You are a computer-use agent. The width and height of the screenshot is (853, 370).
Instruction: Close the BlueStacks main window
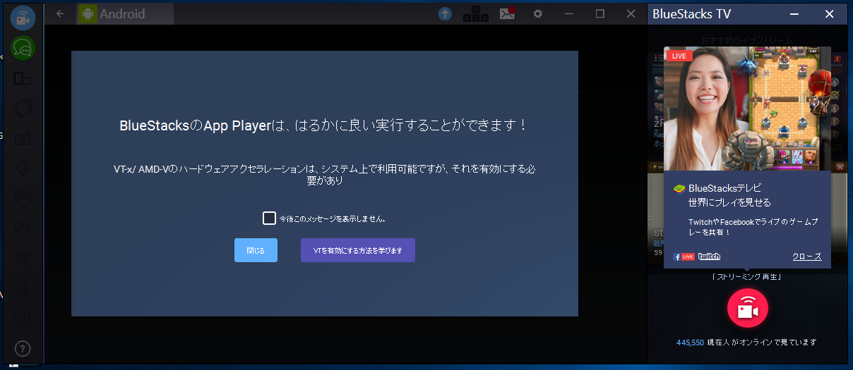coord(631,13)
